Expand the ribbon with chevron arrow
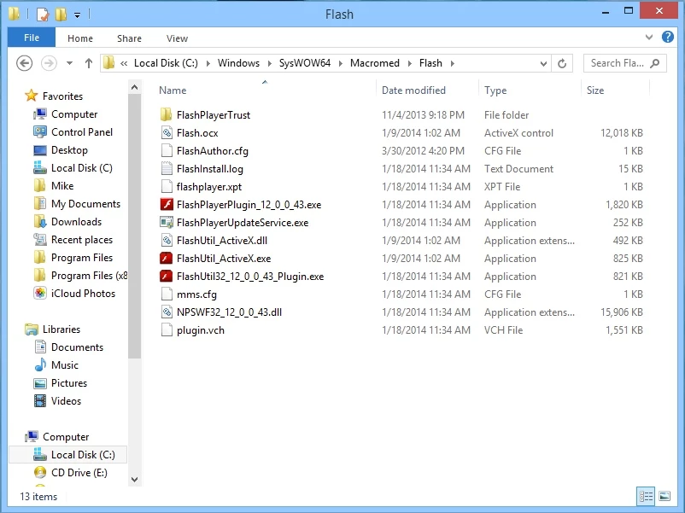685x513 pixels. tap(649, 37)
